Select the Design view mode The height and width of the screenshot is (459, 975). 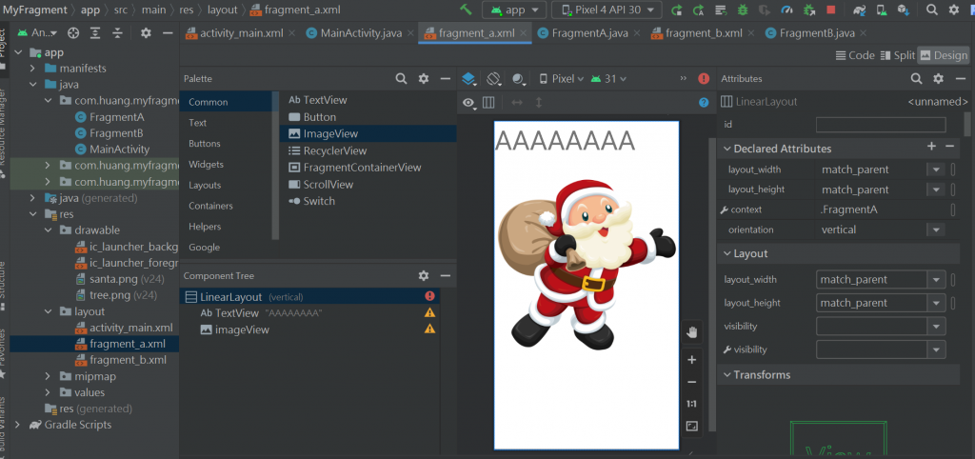click(944, 55)
